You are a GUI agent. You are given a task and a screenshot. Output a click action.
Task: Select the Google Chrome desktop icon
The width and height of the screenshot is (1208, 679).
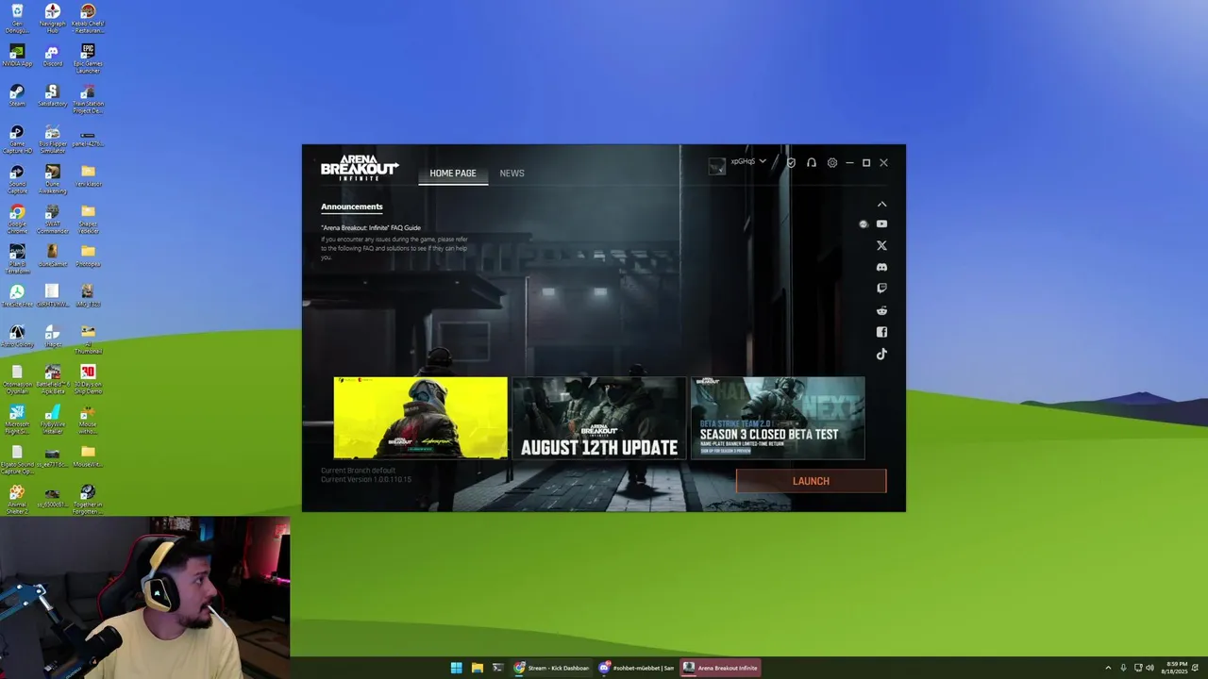17,220
